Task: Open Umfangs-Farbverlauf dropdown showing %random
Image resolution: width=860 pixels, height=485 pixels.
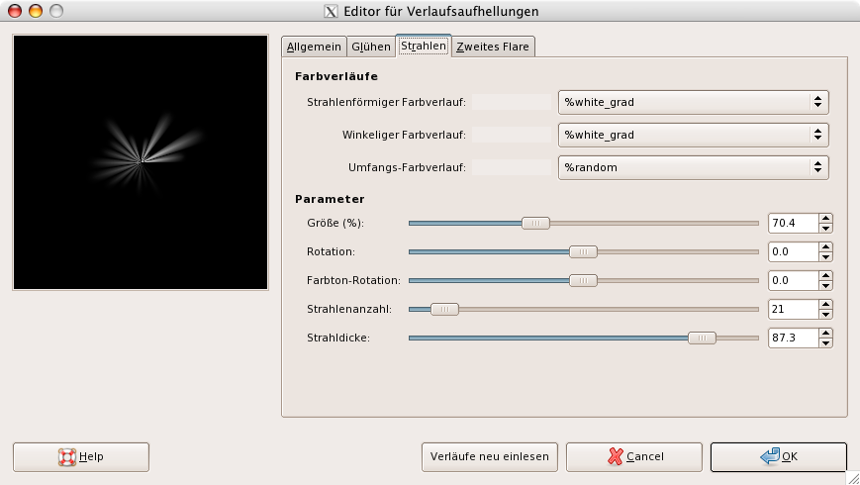Action: pos(693,167)
